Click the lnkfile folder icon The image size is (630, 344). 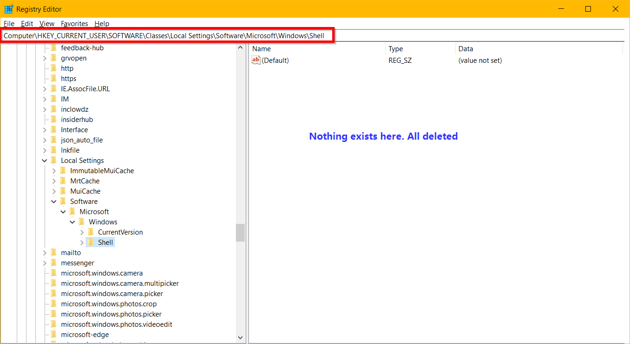[54, 150]
